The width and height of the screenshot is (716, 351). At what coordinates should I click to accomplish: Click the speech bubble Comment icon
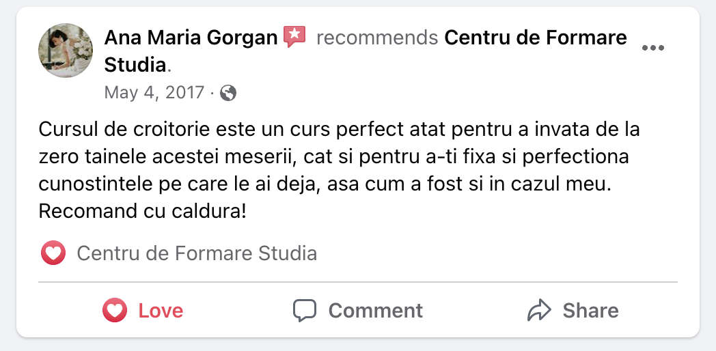pos(304,311)
